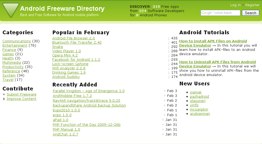
Task: Open the Productivity category
Action: pyautogui.click(x=13, y=67)
